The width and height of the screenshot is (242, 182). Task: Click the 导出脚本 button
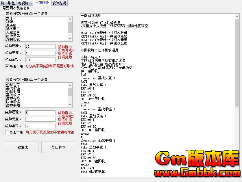coord(59,147)
